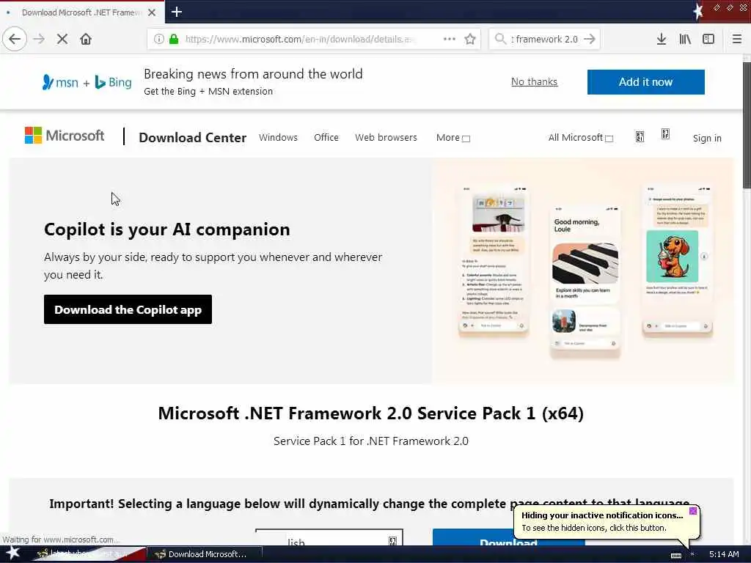Click the Download Center heading link
751x563 pixels.
193,137
